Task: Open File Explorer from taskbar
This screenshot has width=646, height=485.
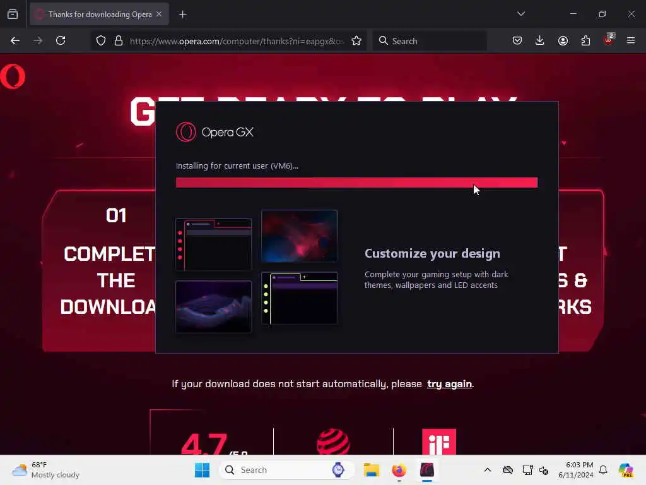Action: pyautogui.click(x=371, y=470)
